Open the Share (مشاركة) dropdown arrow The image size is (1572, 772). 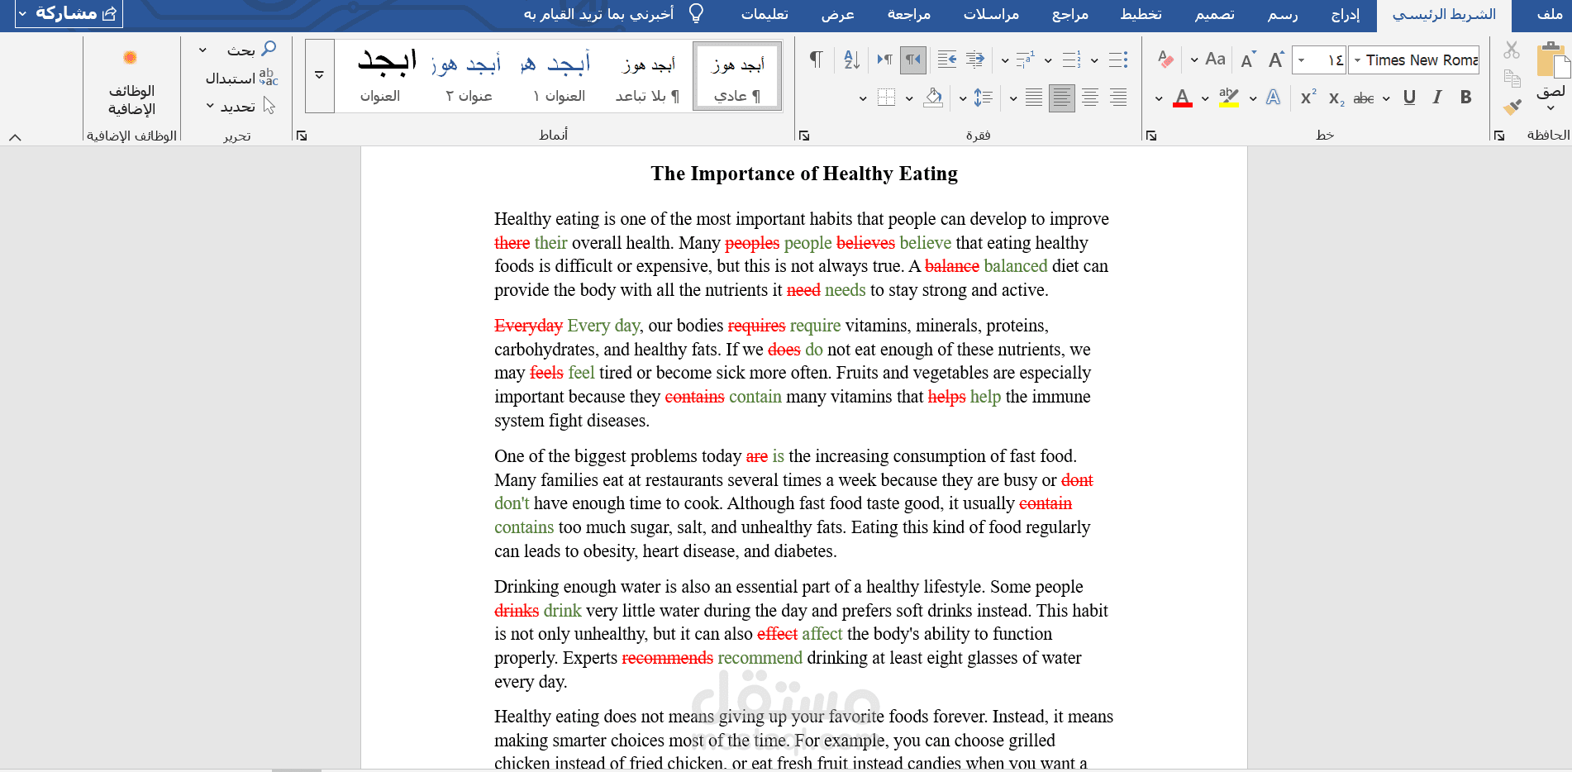tap(22, 13)
